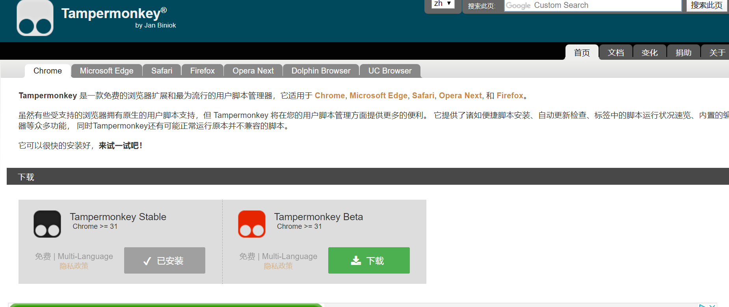Open the 文档 navigation tab
This screenshot has height=307, width=729.
[x=616, y=52]
